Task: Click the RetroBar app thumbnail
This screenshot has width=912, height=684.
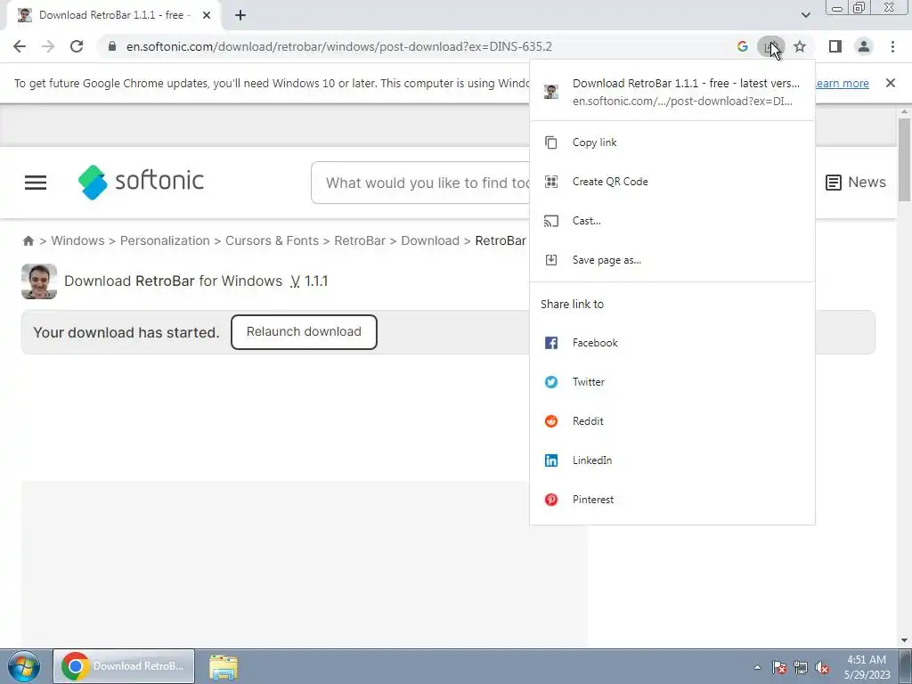Action: (x=39, y=281)
